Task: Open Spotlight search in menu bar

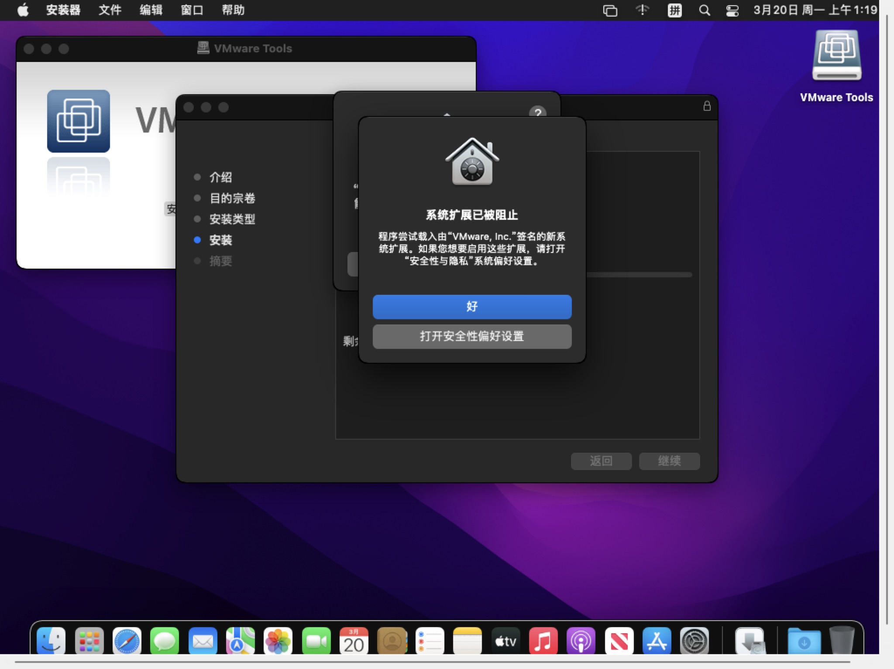Action: 704,10
